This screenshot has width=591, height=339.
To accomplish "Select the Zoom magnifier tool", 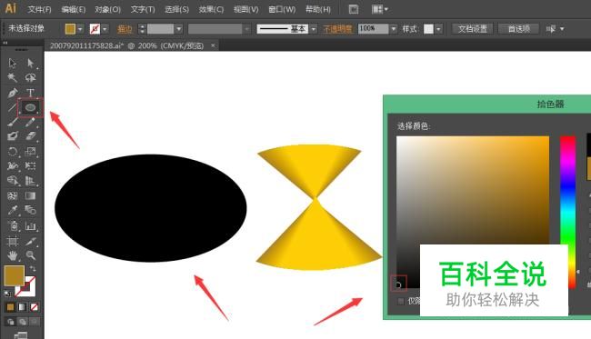I will pos(31,255).
